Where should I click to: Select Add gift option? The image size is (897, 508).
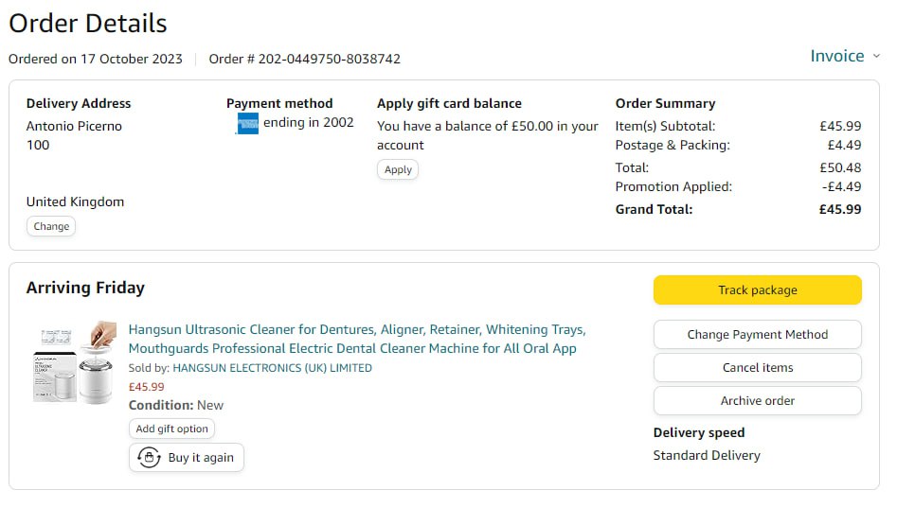171,429
